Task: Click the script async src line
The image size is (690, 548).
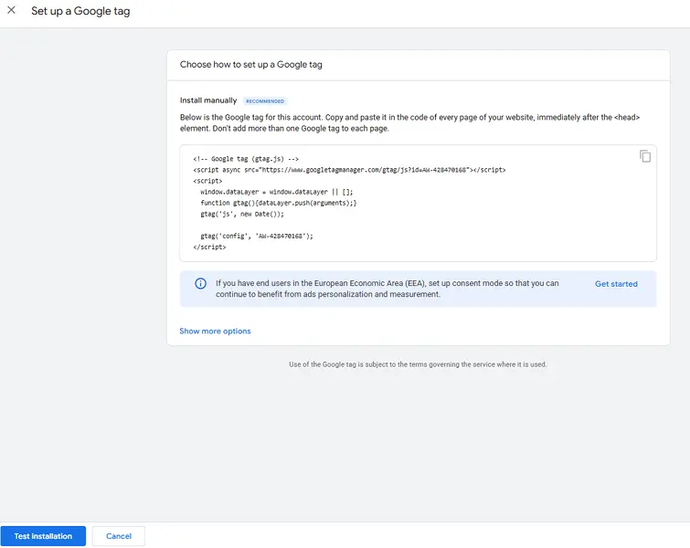Action: (349, 170)
